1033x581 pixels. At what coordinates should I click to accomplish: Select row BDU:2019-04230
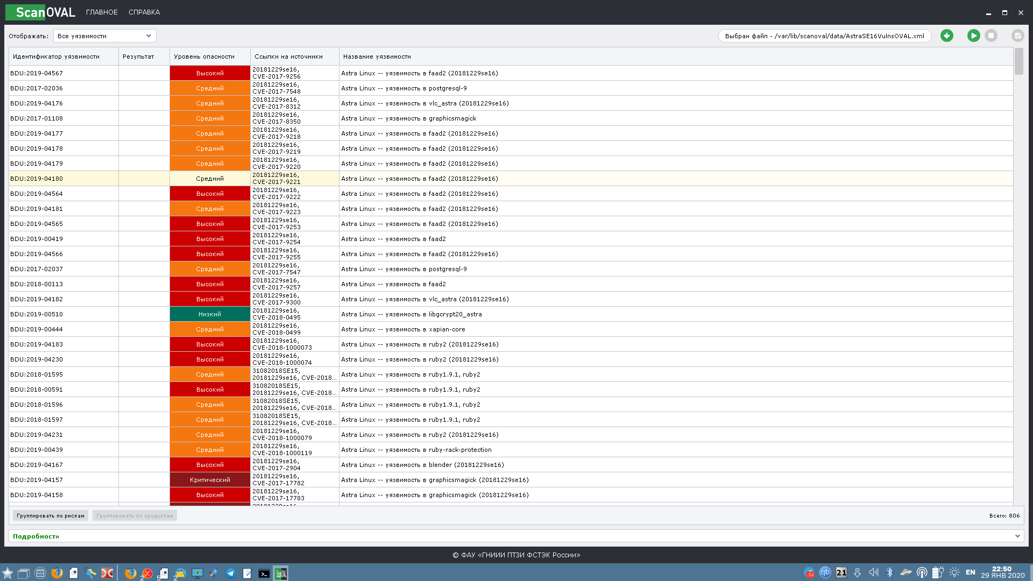(511, 359)
